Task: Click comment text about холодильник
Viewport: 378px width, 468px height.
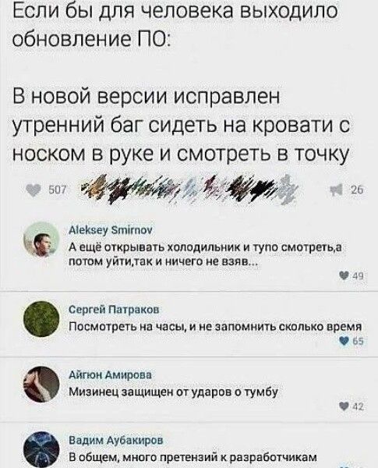Action: [x=206, y=254]
